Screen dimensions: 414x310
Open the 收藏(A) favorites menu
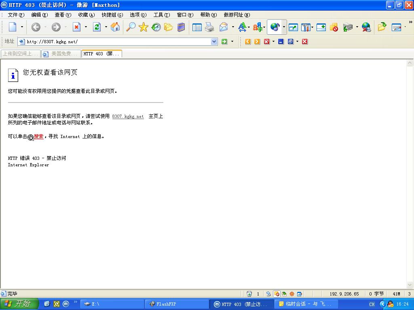(x=86, y=15)
